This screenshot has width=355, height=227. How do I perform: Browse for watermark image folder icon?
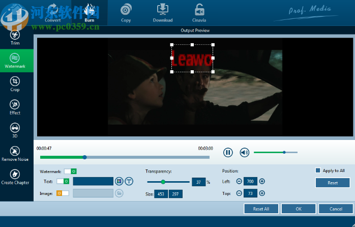(119, 193)
